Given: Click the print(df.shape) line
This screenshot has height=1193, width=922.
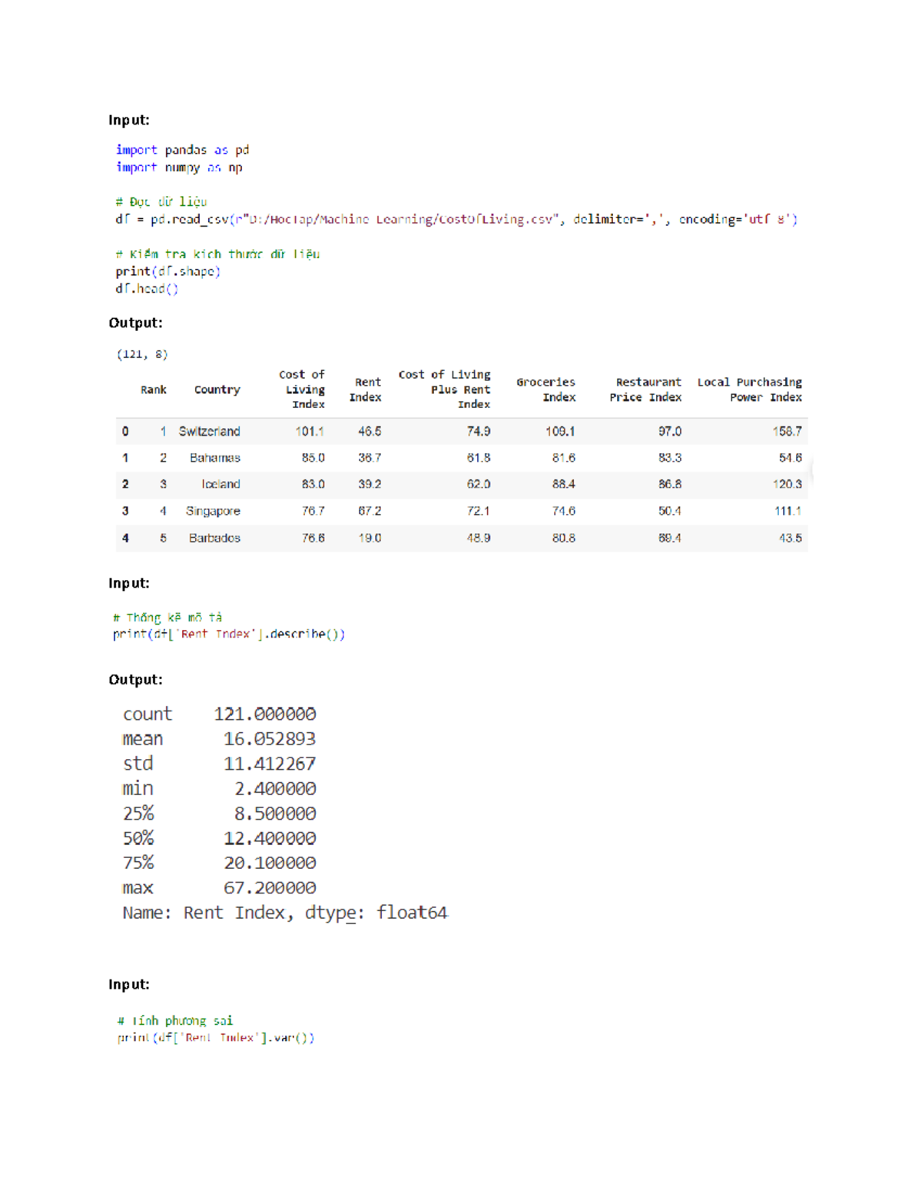Looking at the screenshot, I should click(x=167, y=272).
